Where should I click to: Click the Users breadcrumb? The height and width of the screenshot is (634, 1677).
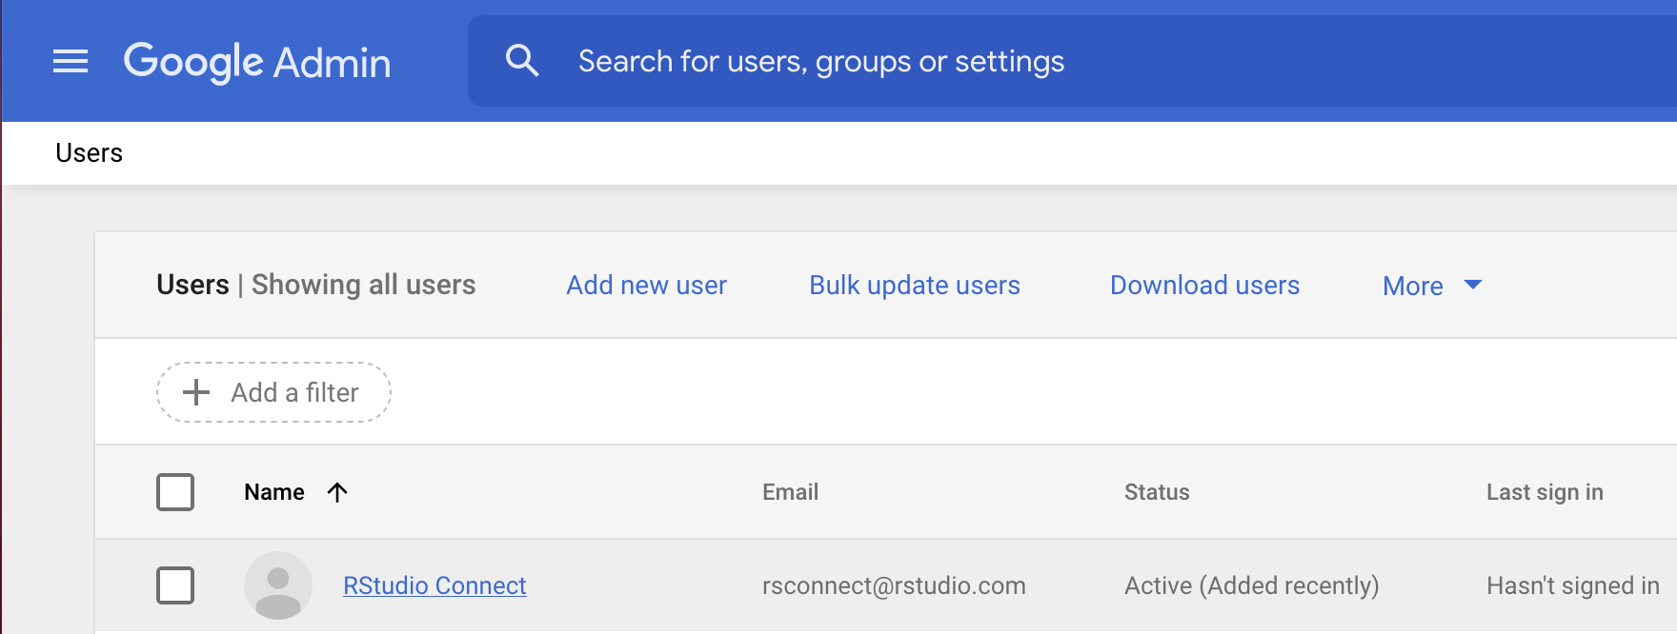(x=89, y=153)
